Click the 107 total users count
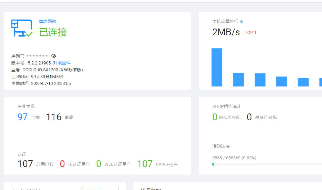This screenshot has width=322, height=190. [25, 164]
